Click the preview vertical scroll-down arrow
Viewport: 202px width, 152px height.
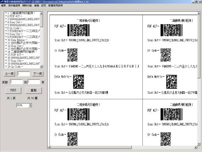point(199,144)
